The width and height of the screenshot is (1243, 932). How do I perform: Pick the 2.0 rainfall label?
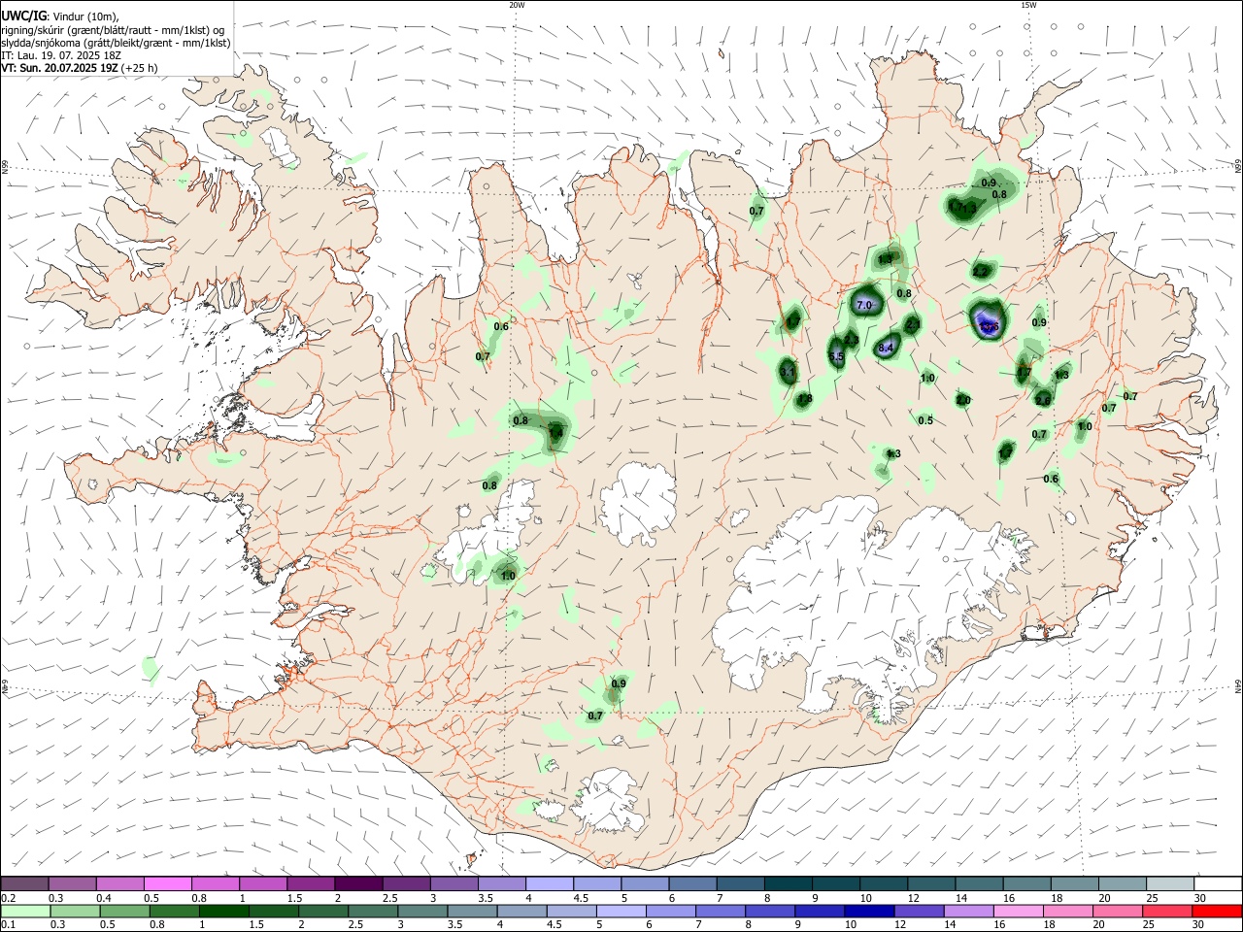(x=963, y=400)
